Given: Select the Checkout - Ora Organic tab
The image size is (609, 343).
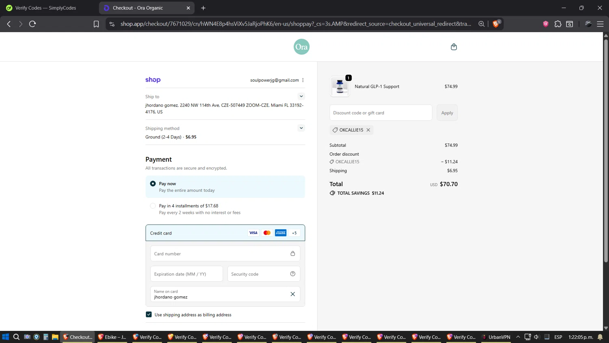Looking at the screenshot, I should click(x=142, y=8).
